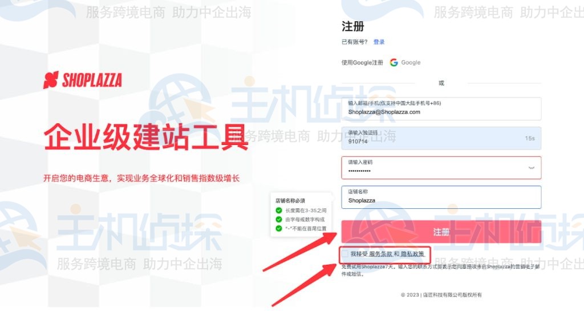Screen dimensions: 584x311
Task: Open the 服务条款 terms link
Action: [381, 253]
